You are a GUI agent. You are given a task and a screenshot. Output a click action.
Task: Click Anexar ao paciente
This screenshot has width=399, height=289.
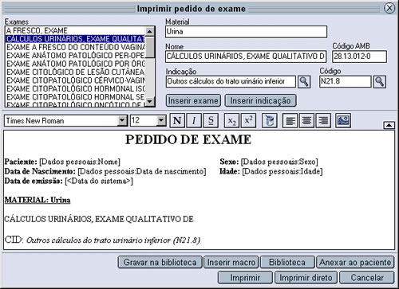click(x=355, y=262)
